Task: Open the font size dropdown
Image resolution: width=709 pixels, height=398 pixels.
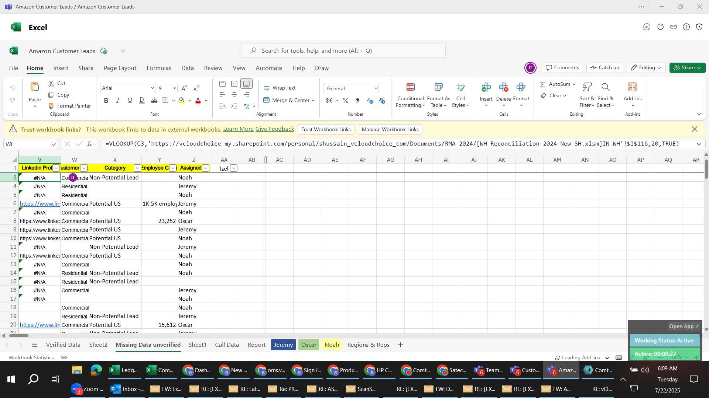Action: (x=174, y=88)
